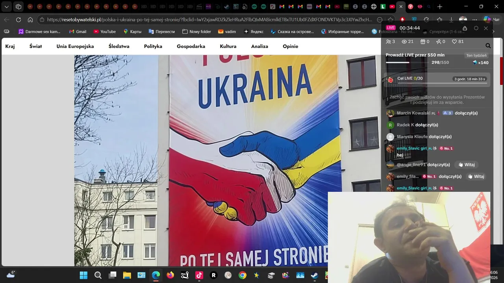Click the new followers icon showing 0
504x283 pixels.
(441, 42)
